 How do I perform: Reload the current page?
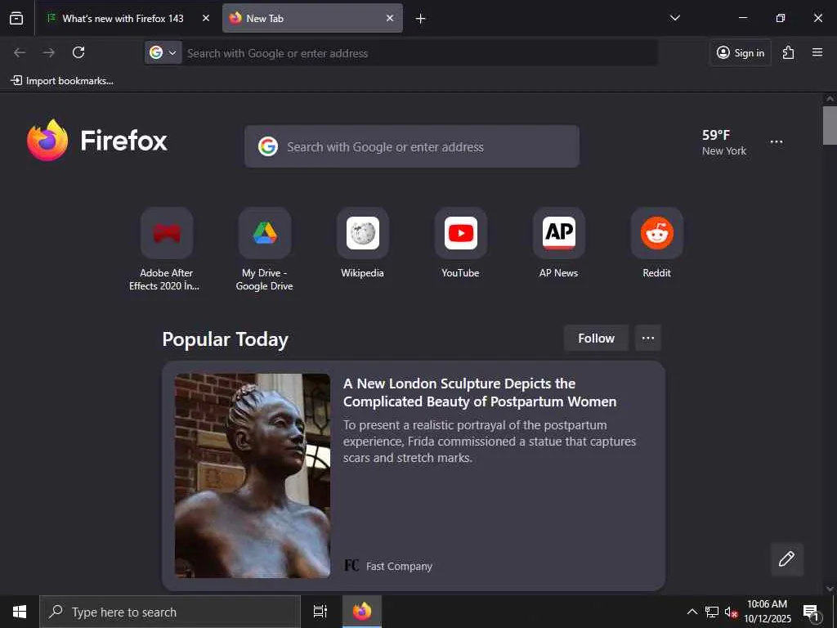(x=78, y=52)
